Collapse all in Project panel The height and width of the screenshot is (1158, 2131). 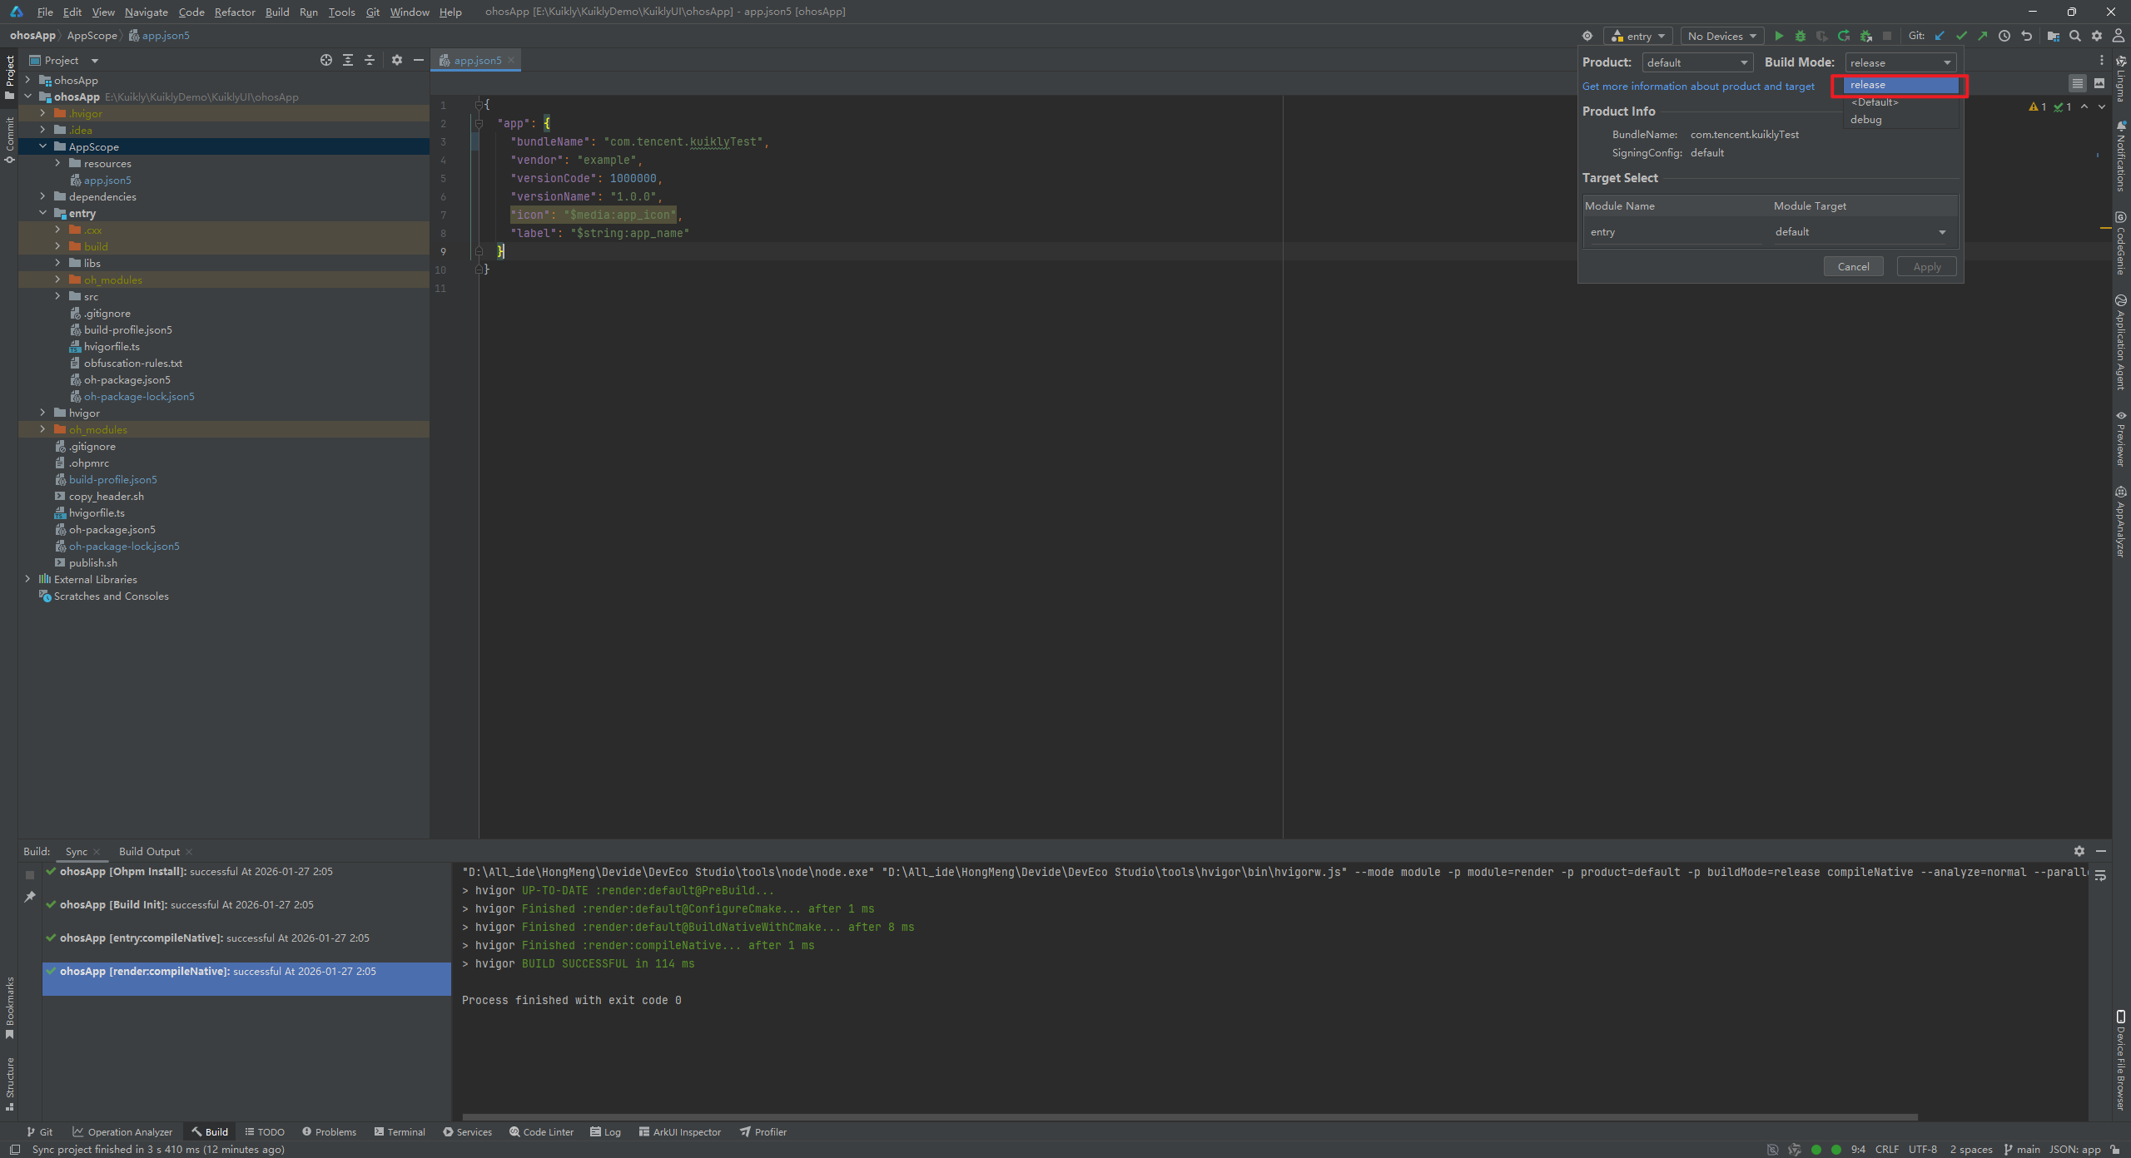click(x=370, y=60)
